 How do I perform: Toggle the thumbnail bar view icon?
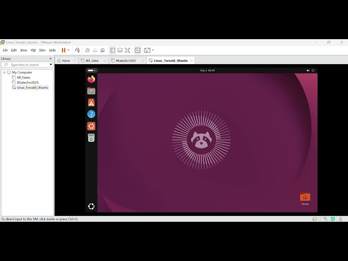click(x=120, y=51)
